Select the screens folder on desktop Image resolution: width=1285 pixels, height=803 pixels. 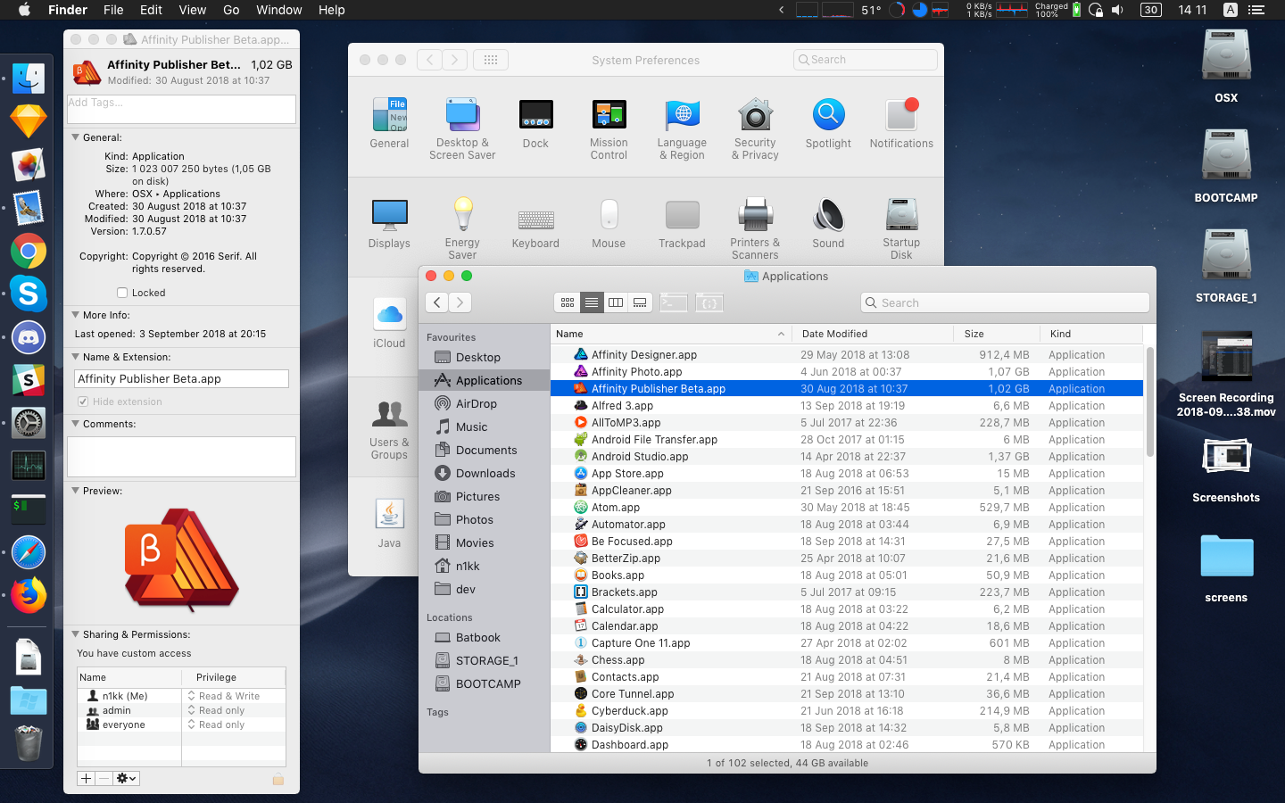(x=1226, y=568)
